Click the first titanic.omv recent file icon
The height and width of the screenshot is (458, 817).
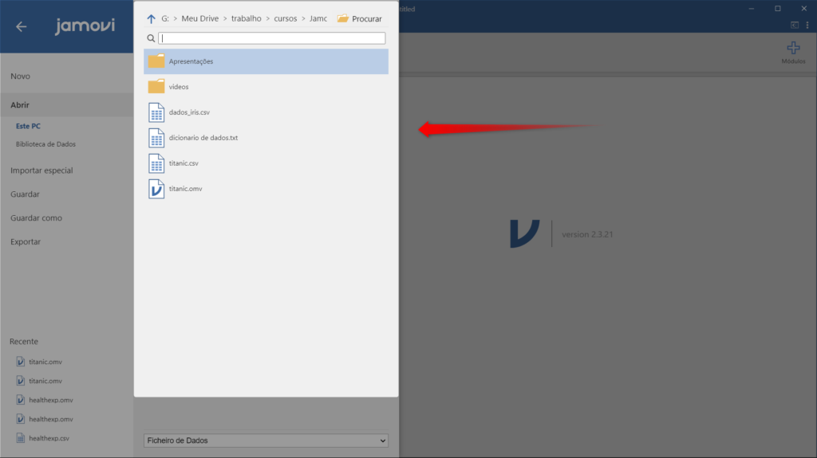coord(20,362)
